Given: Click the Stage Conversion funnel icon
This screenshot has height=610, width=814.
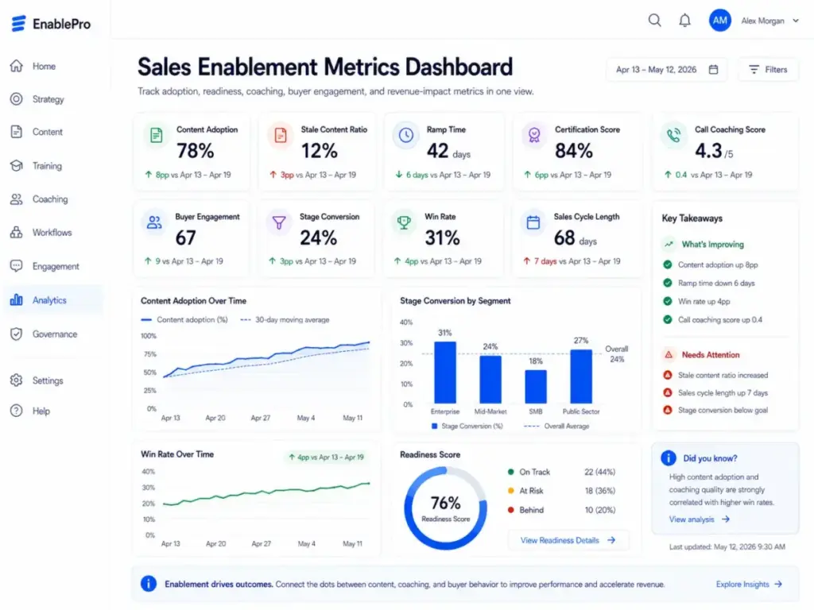Looking at the screenshot, I should click(x=279, y=222).
